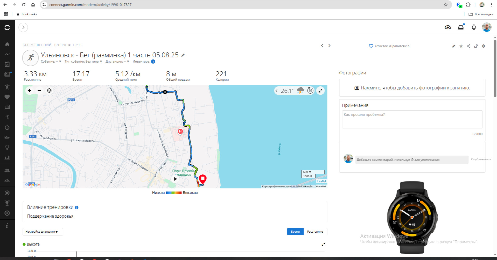Open the Событие dropdown
497x260 pixels.
(x=51, y=62)
